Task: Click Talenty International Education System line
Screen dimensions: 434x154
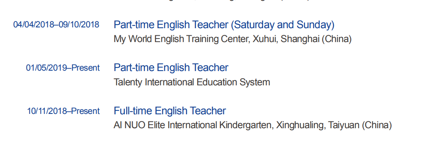Action: 192,82
